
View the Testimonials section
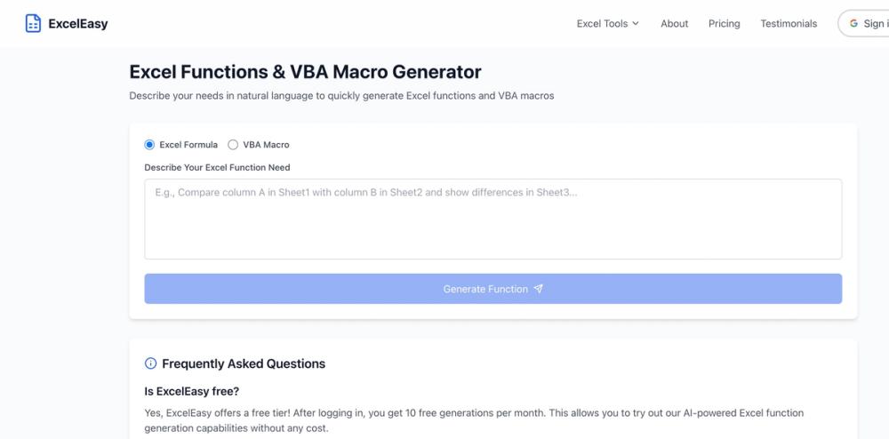coord(789,24)
